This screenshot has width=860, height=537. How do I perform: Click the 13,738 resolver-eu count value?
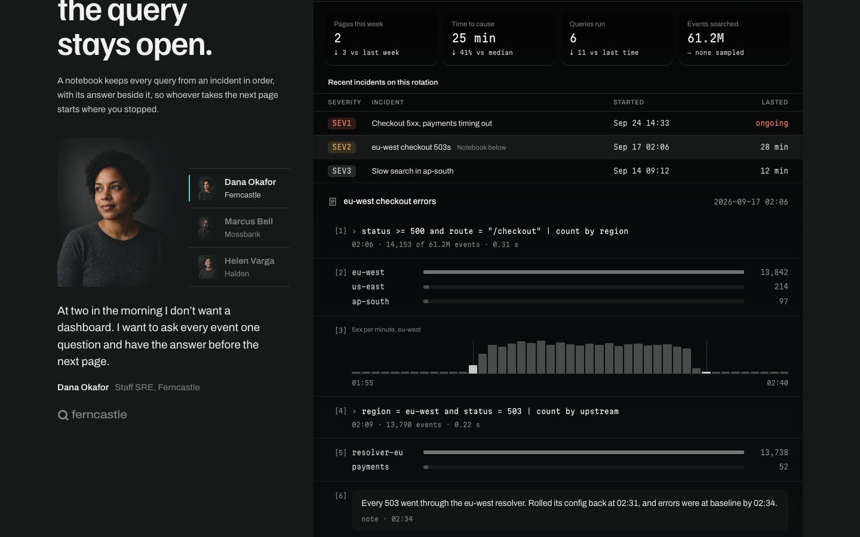[x=774, y=453]
